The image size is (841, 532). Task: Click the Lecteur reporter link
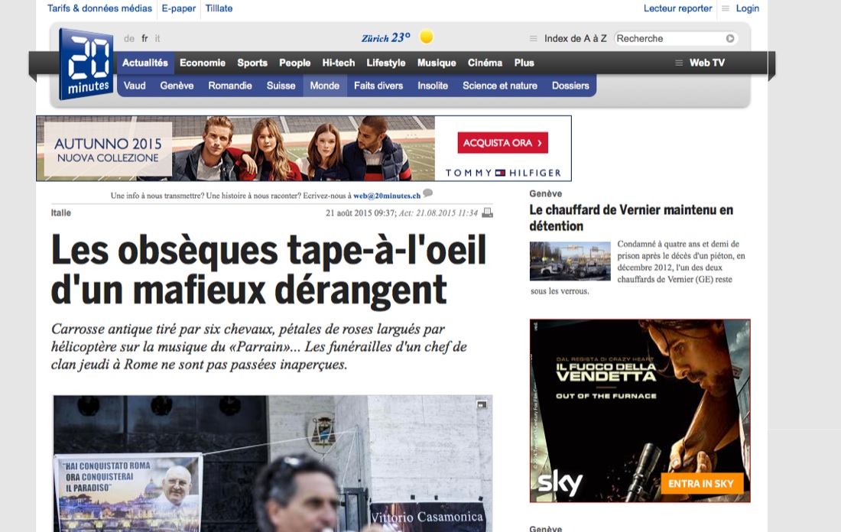click(x=677, y=8)
